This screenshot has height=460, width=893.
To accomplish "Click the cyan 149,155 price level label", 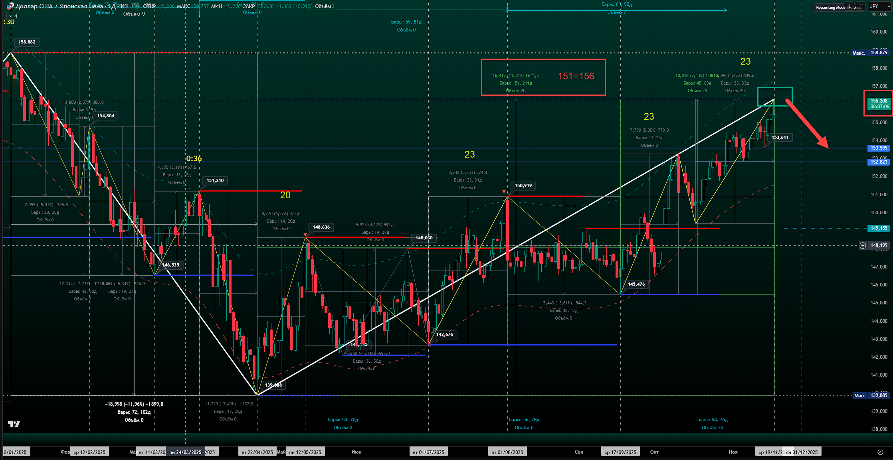I will click(x=879, y=228).
